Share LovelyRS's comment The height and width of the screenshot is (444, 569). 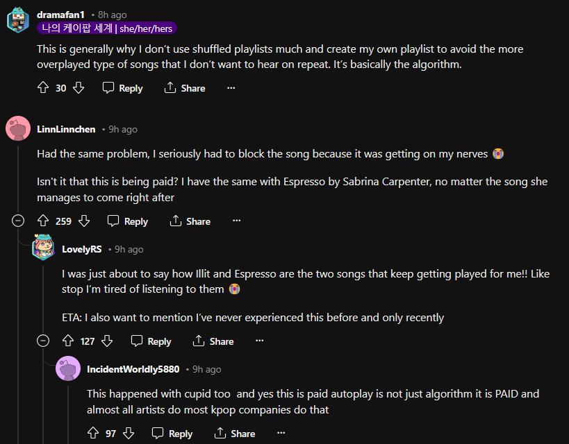213,341
